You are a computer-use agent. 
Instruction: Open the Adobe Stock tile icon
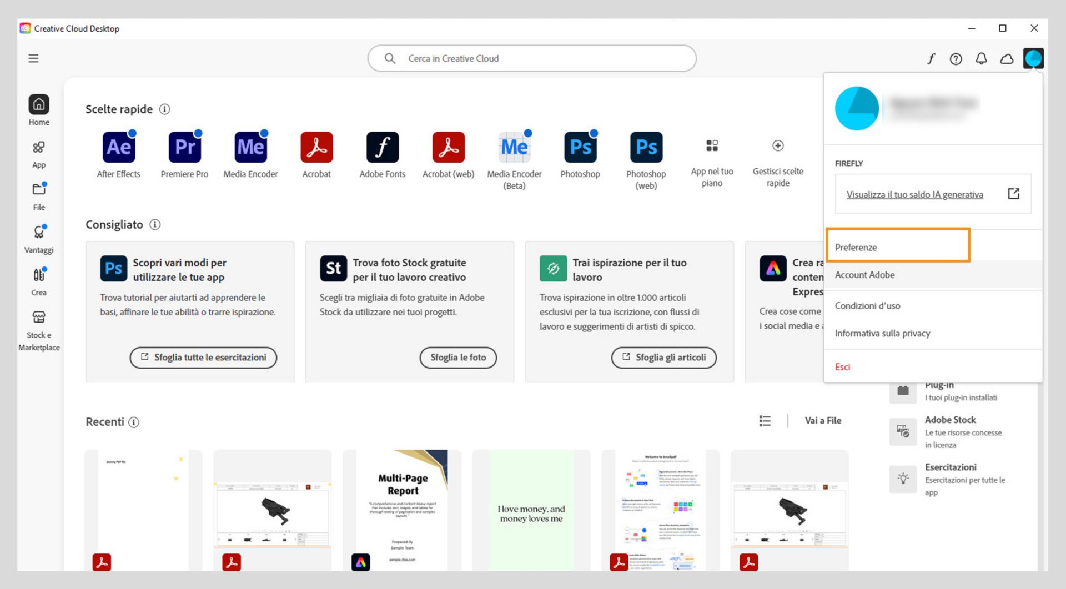coord(903,432)
